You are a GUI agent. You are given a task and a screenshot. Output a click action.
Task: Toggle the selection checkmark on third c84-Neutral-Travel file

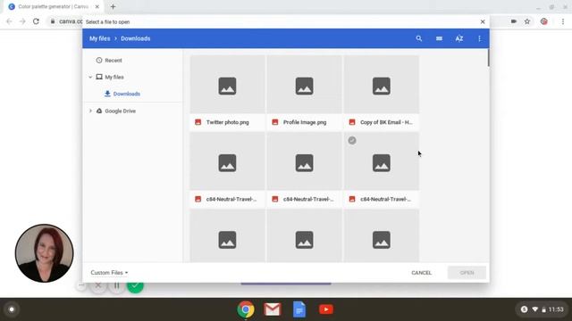pos(352,141)
